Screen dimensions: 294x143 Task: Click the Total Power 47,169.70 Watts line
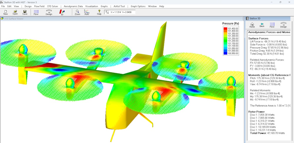pos(267,133)
